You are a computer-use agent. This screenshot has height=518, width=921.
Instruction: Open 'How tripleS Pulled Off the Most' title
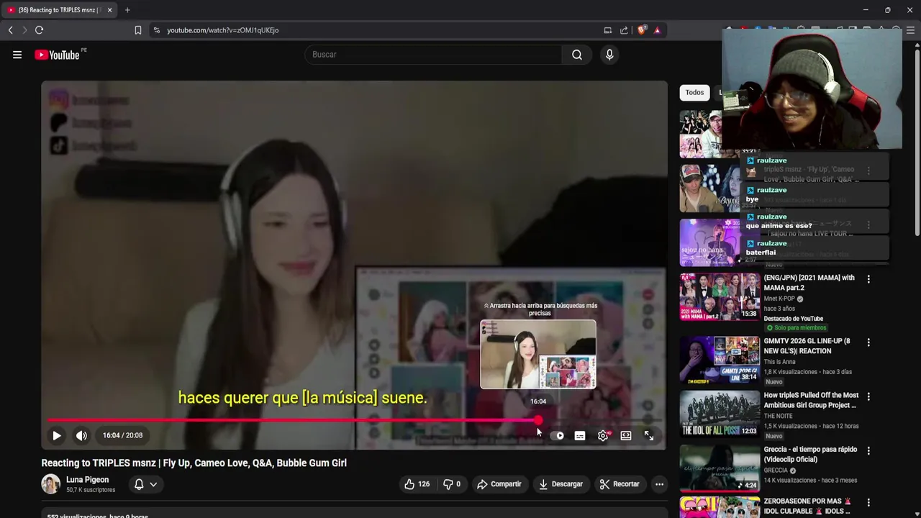coord(811,400)
